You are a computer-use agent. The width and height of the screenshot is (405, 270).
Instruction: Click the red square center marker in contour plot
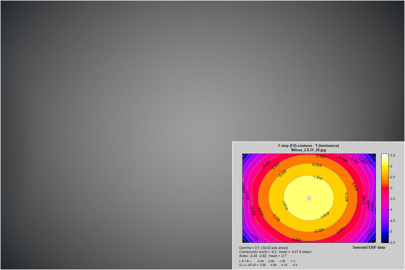coord(309,198)
